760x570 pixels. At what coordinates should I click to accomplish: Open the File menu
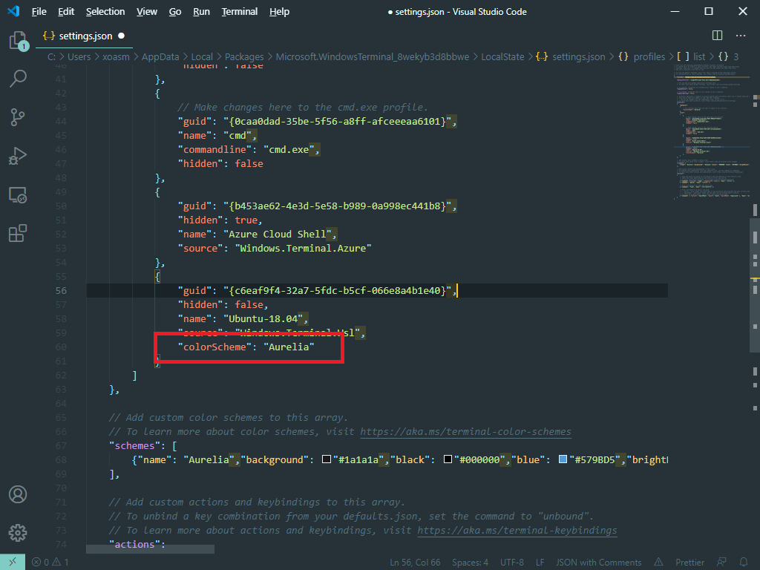click(39, 12)
